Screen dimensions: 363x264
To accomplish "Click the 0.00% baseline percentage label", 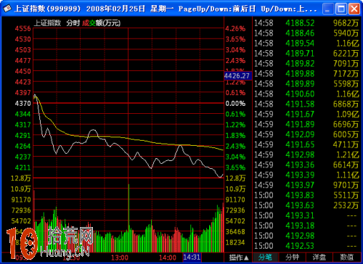I will pyautogui.click(x=235, y=104).
